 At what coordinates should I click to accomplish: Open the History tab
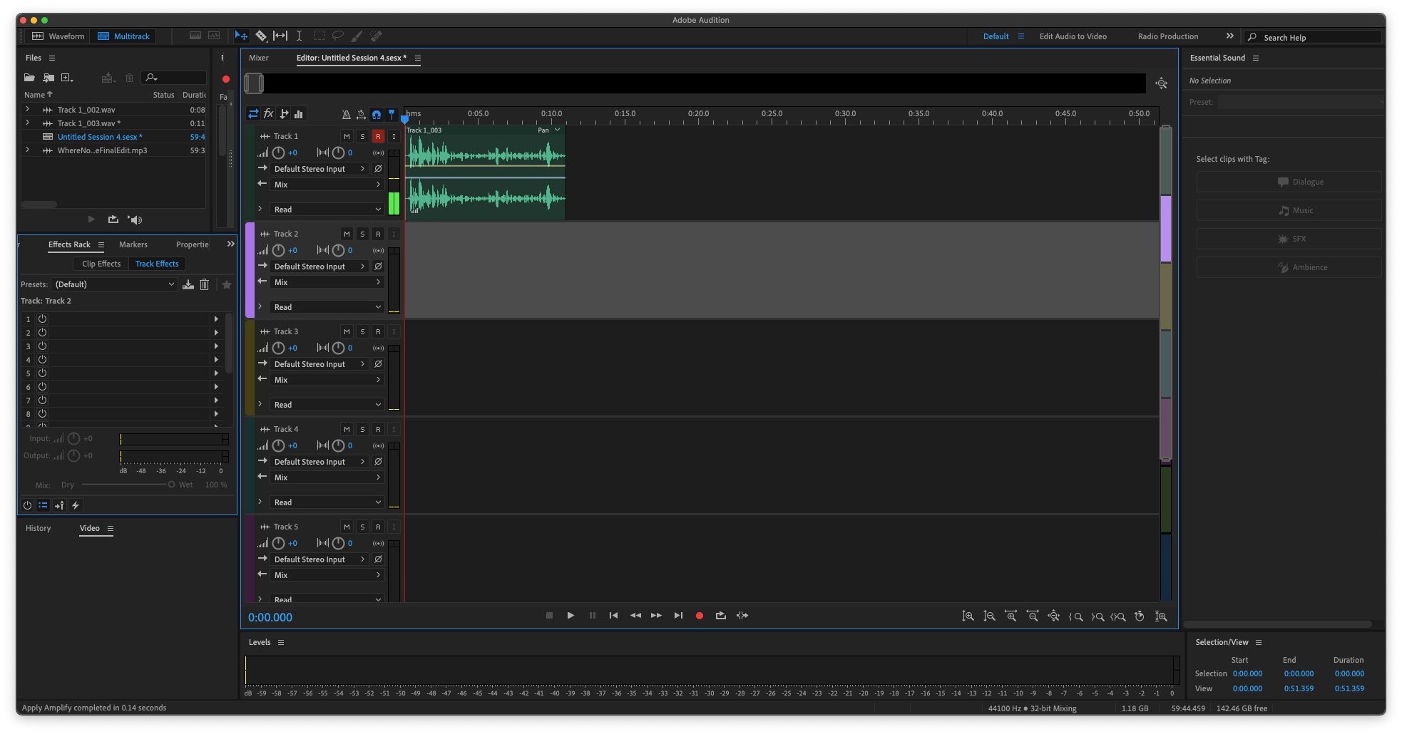tap(39, 528)
